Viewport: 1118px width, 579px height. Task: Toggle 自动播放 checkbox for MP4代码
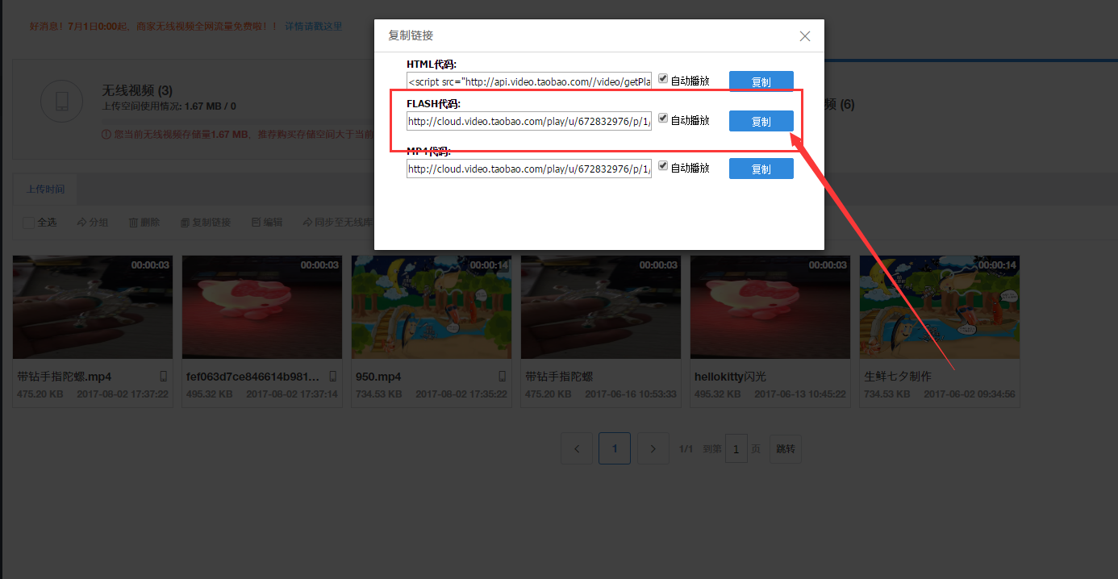(x=663, y=166)
